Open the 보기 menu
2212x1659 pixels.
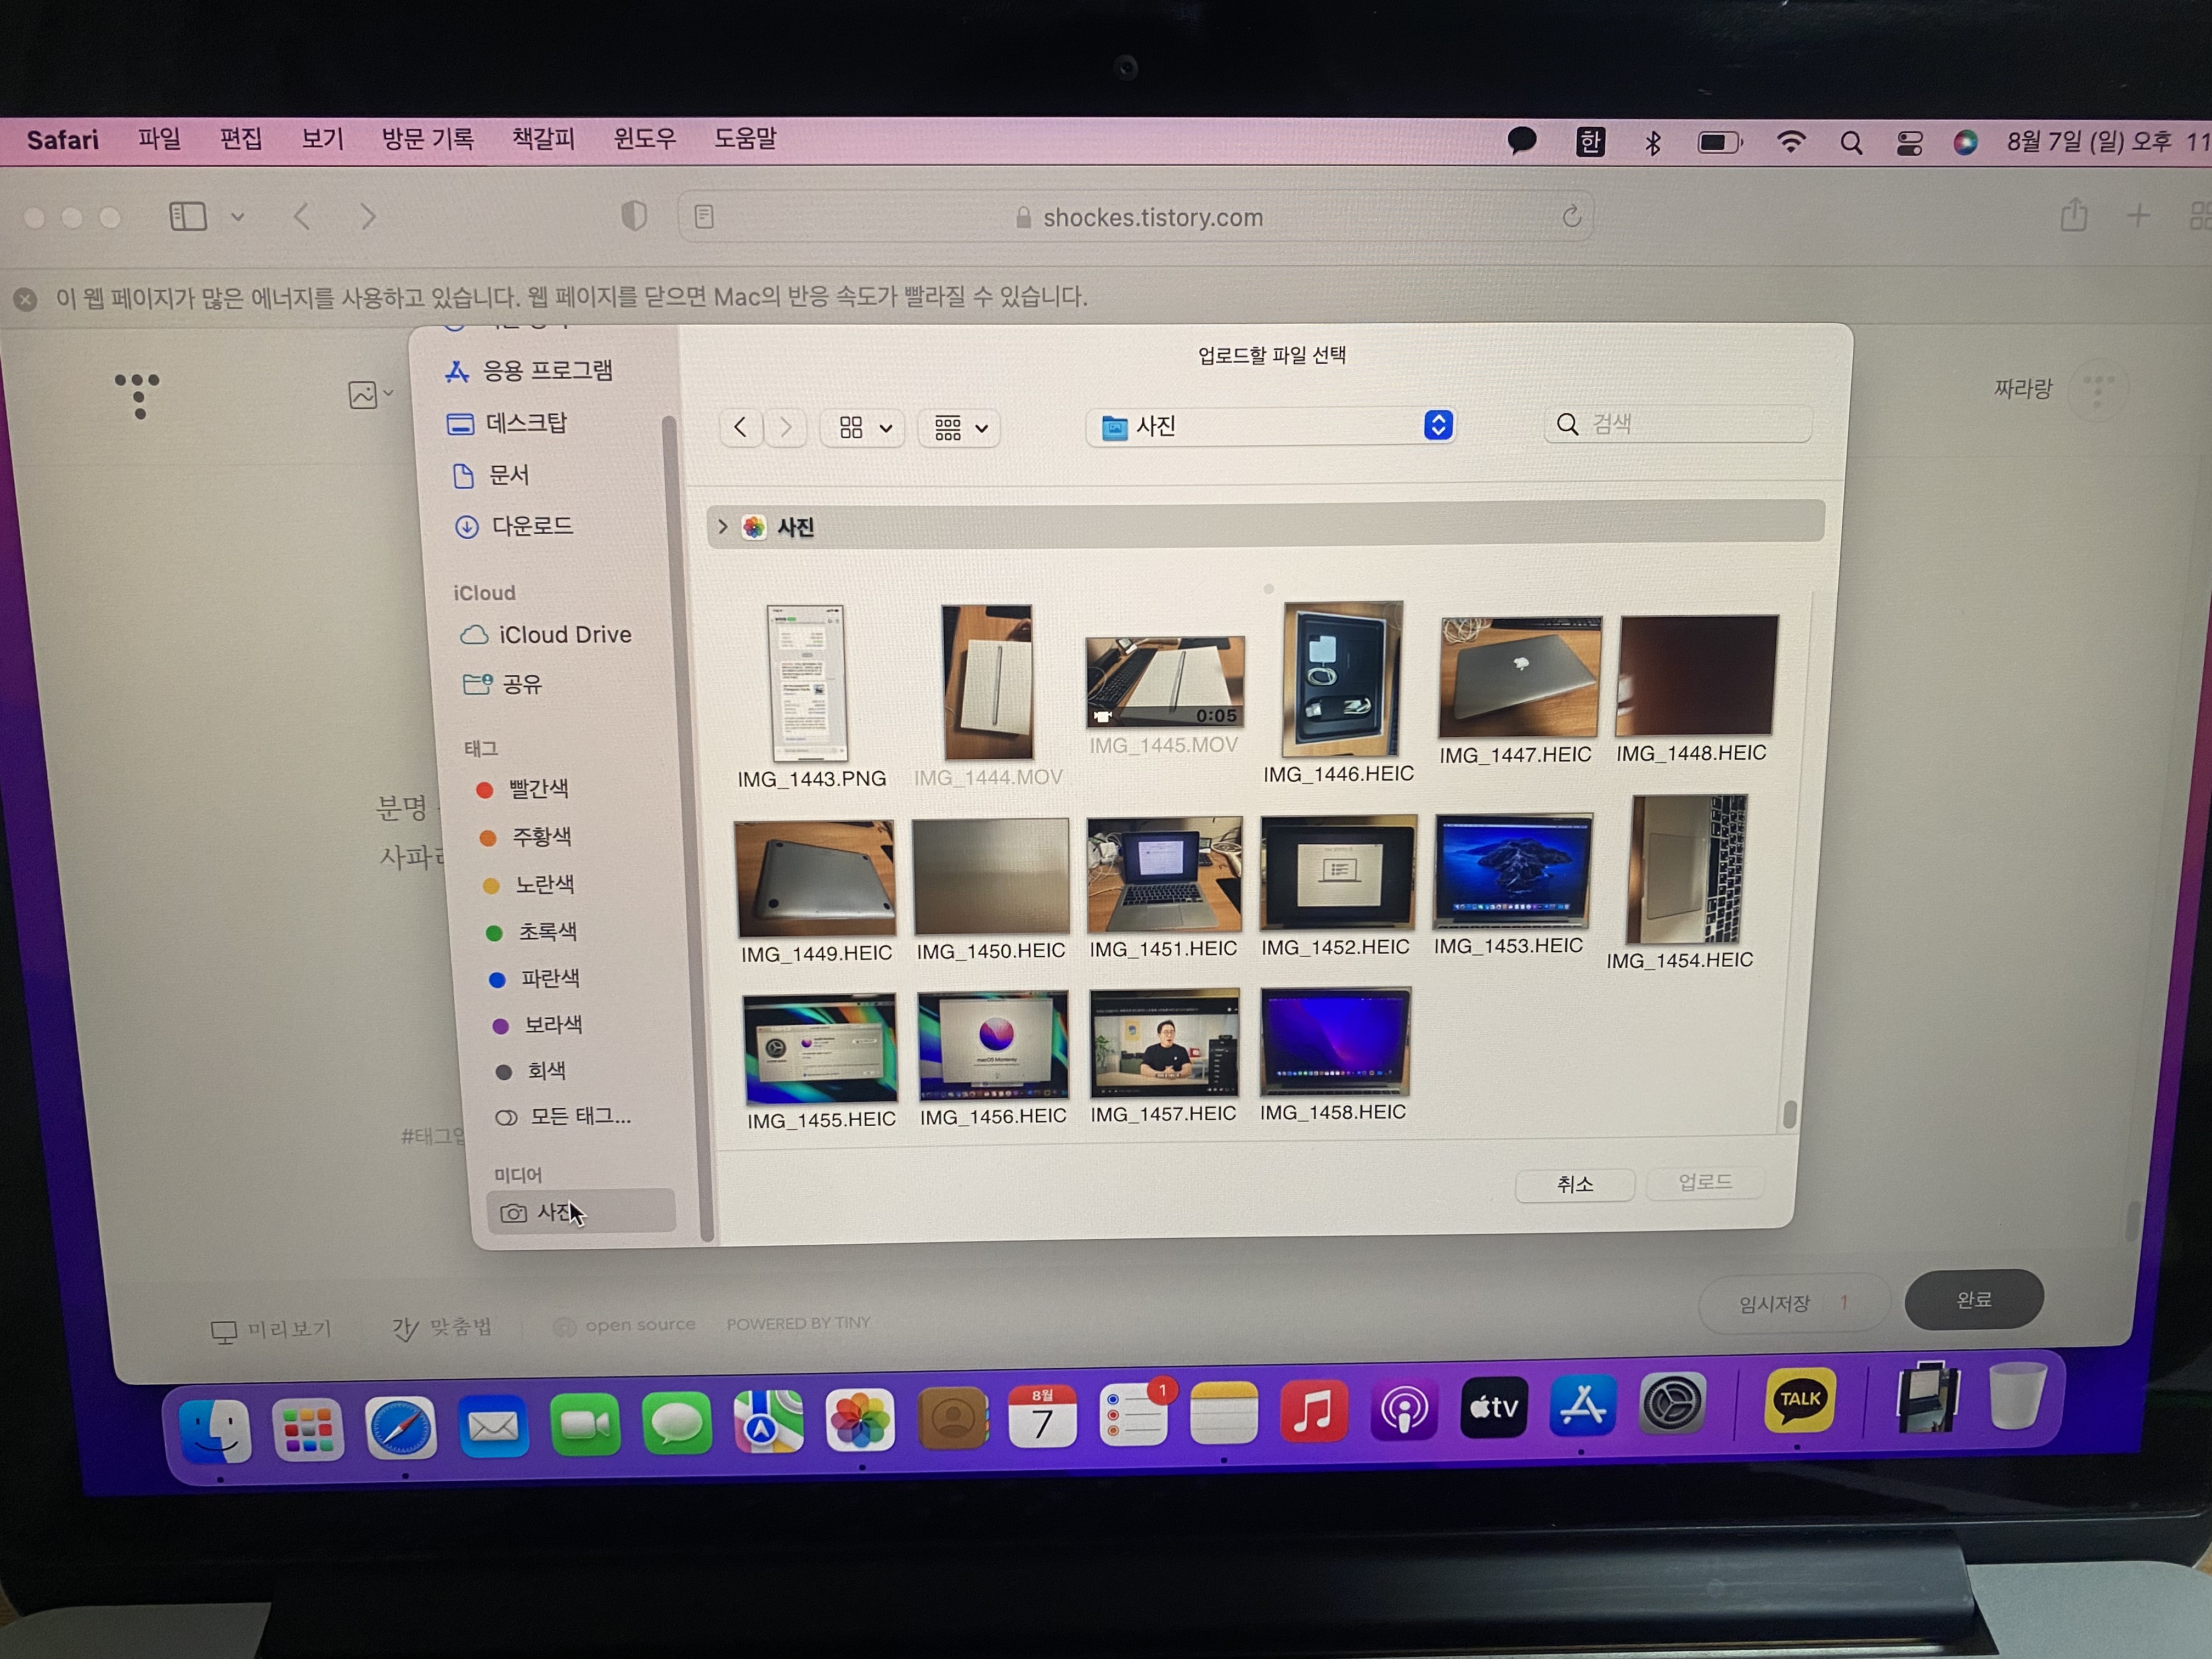click(323, 138)
